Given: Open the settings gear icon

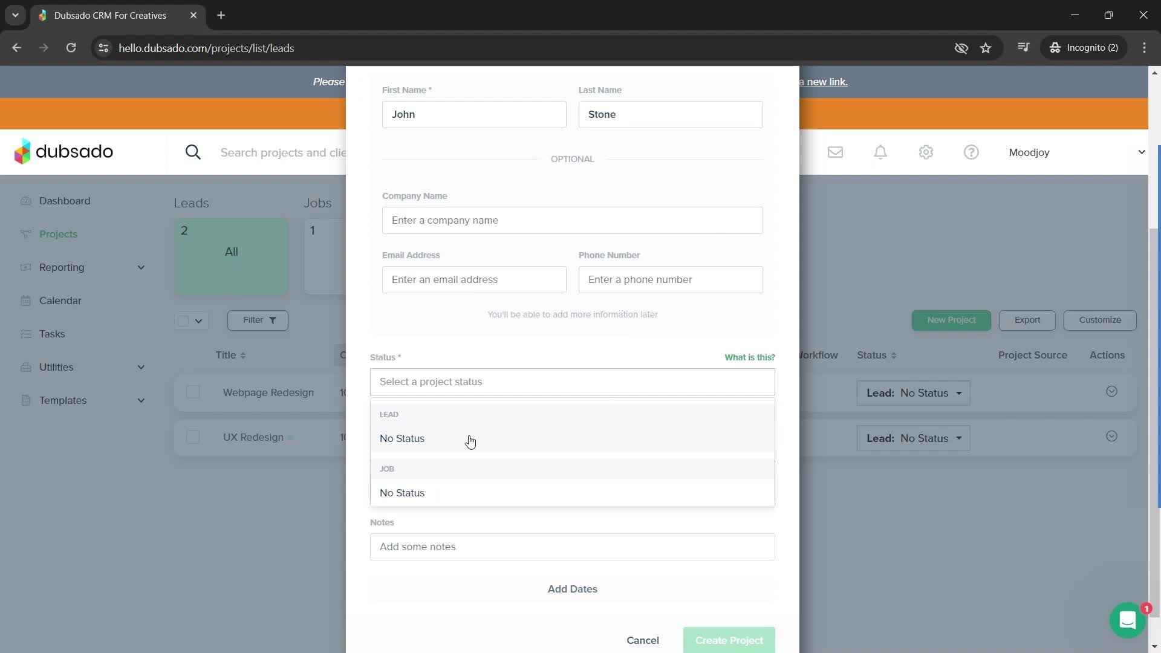Looking at the screenshot, I should [926, 152].
